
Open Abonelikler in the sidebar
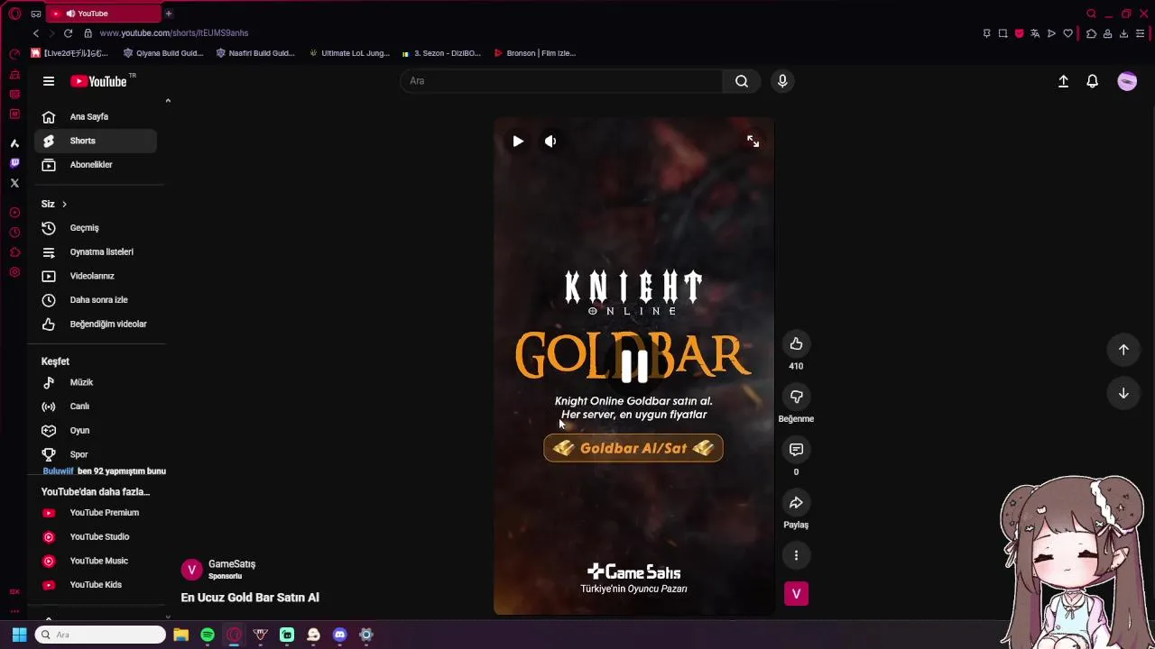click(96, 165)
